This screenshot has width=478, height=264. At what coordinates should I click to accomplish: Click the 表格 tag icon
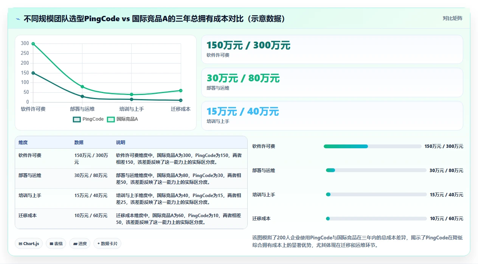point(51,244)
